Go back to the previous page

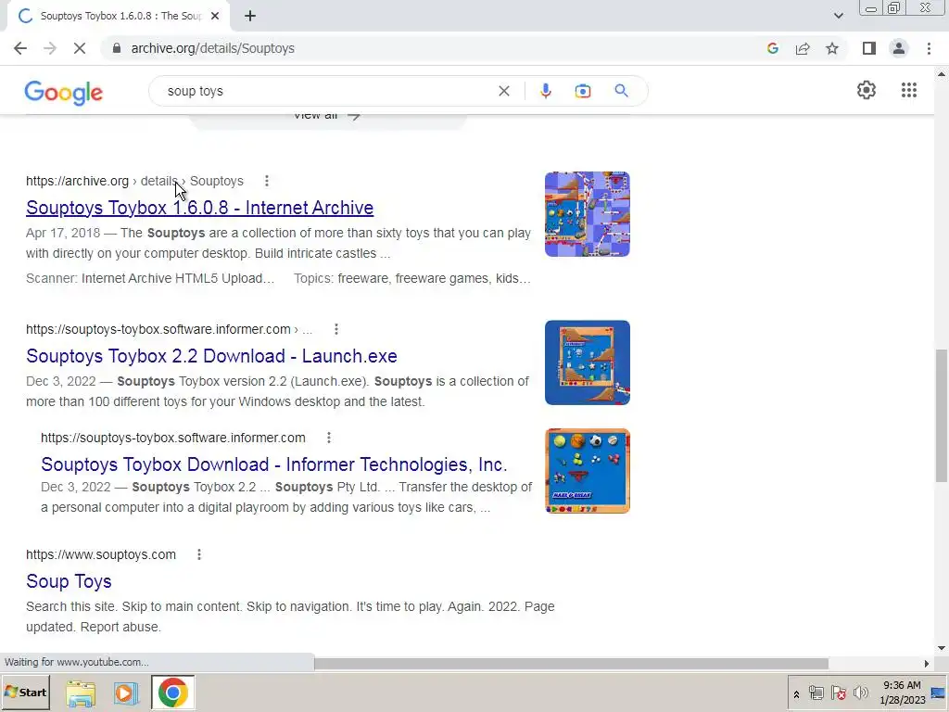pyautogui.click(x=20, y=48)
